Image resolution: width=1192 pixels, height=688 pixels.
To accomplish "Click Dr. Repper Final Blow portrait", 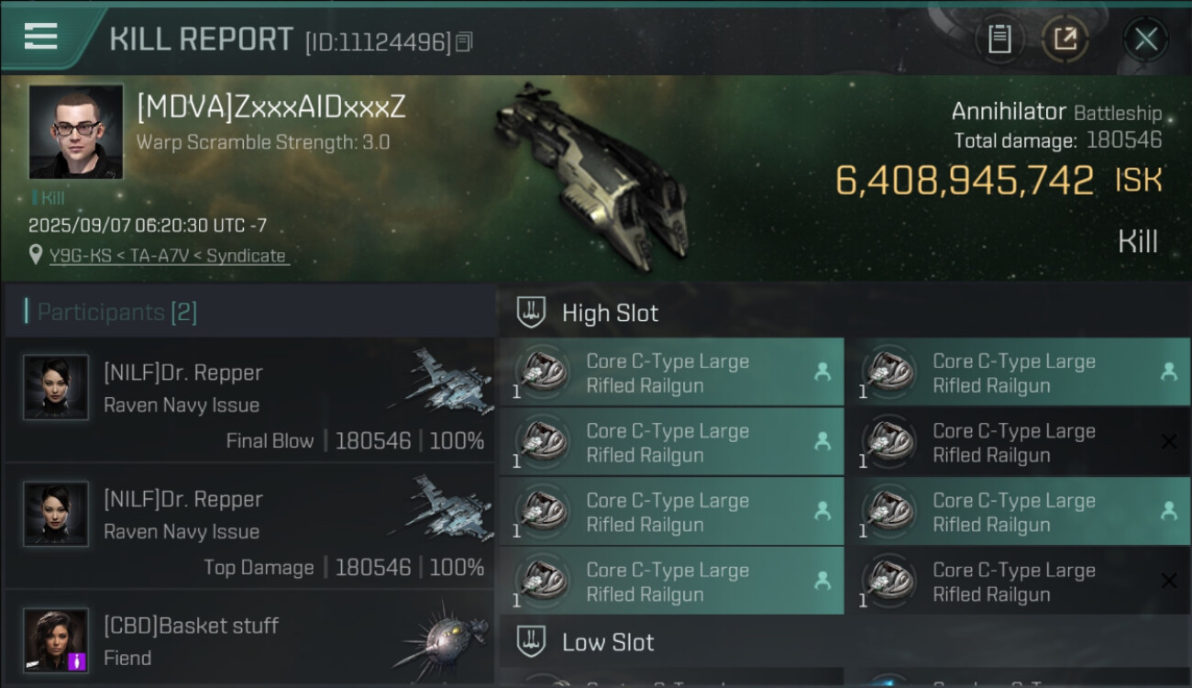I will tap(56, 388).
